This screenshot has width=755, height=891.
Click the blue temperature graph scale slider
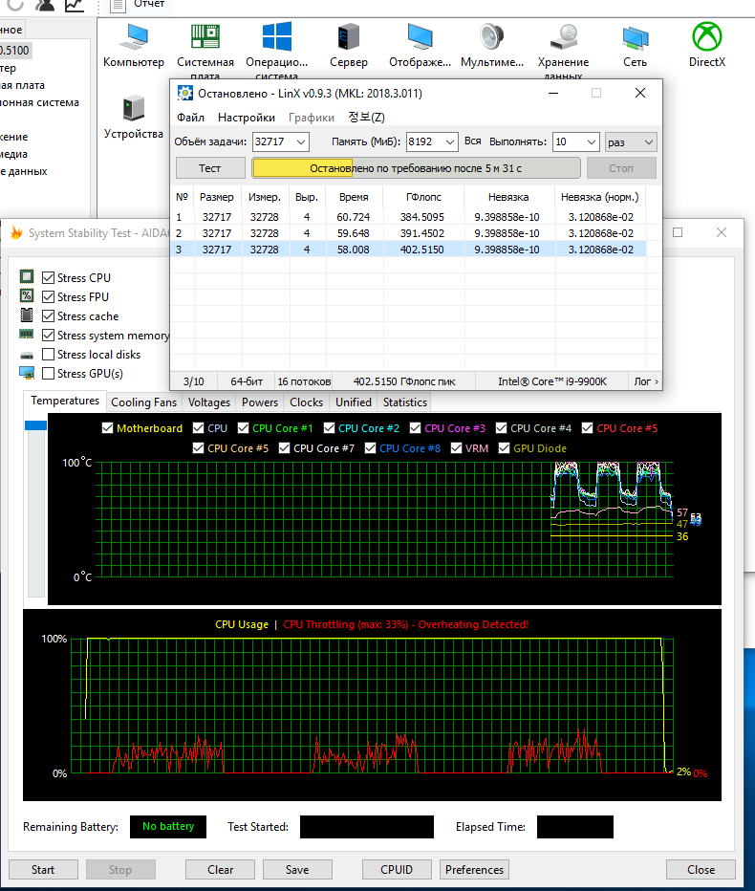(x=35, y=425)
